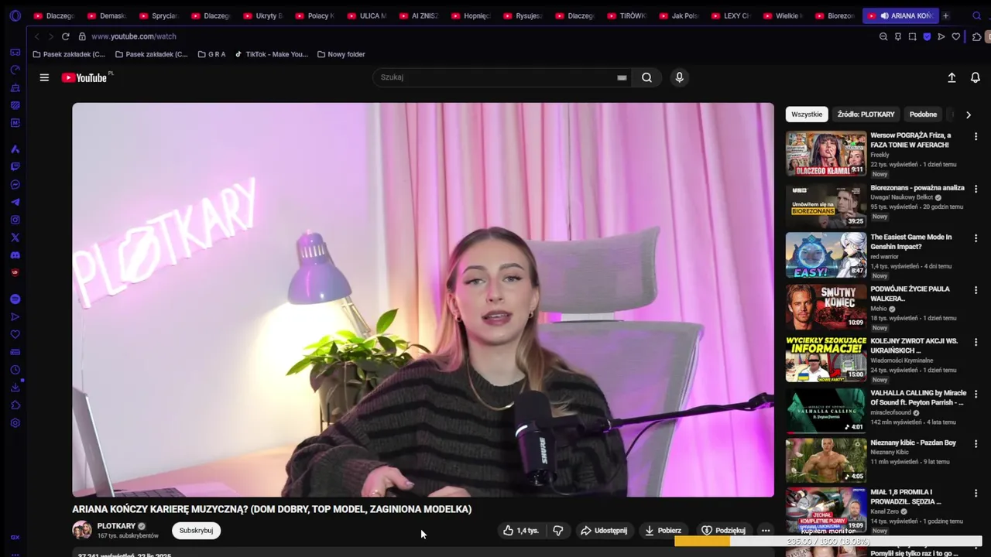Click the Subskrybuj button

[x=196, y=531]
